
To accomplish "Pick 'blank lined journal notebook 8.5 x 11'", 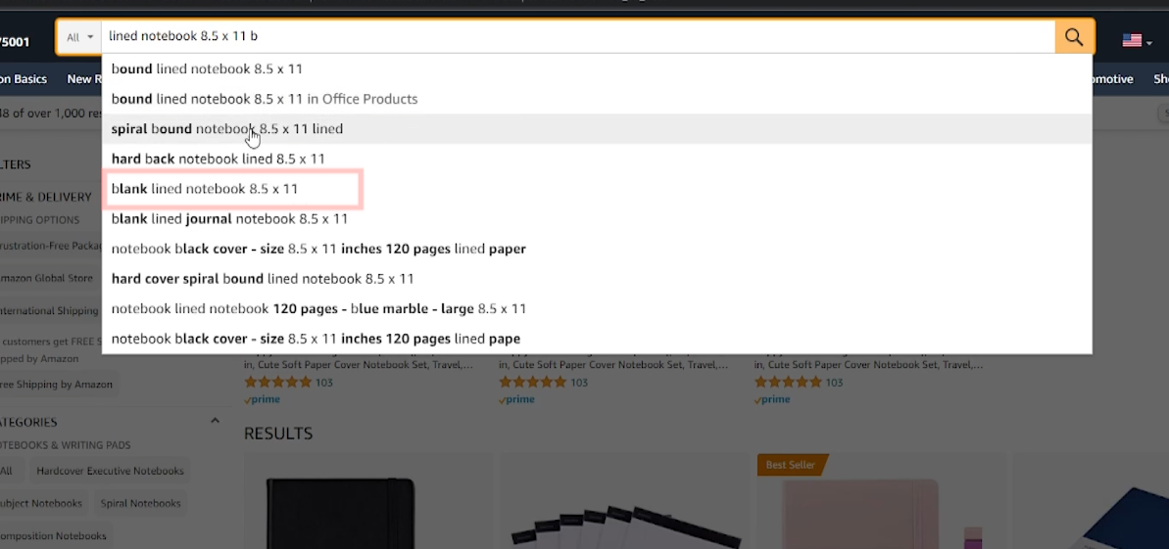I will [x=597, y=218].
